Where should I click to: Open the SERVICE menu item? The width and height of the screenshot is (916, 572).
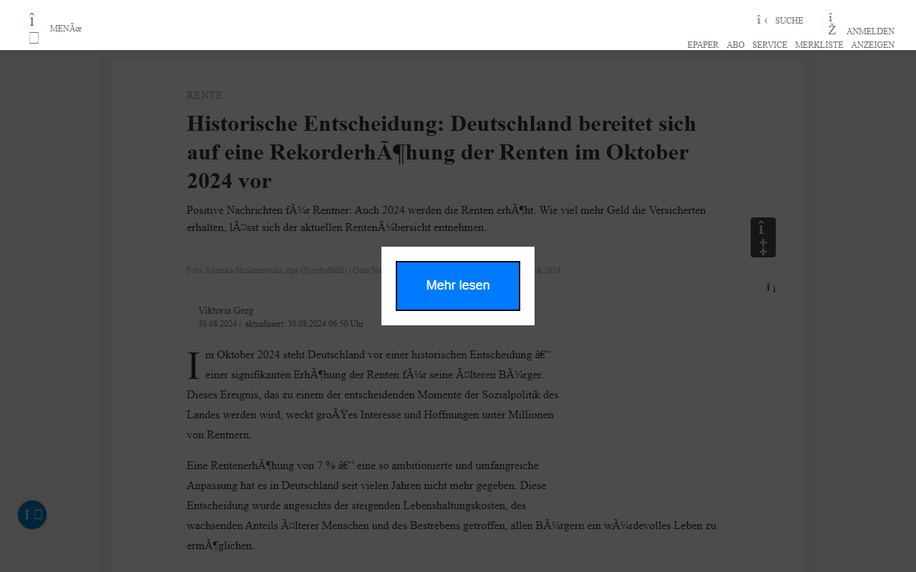tap(769, 45)
